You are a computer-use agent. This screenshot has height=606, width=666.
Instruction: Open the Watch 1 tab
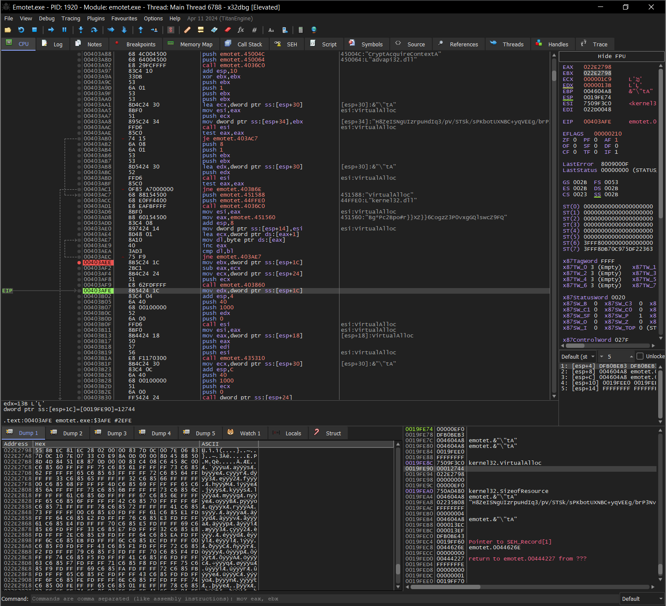pyautogui.click(x=244, y=433)
